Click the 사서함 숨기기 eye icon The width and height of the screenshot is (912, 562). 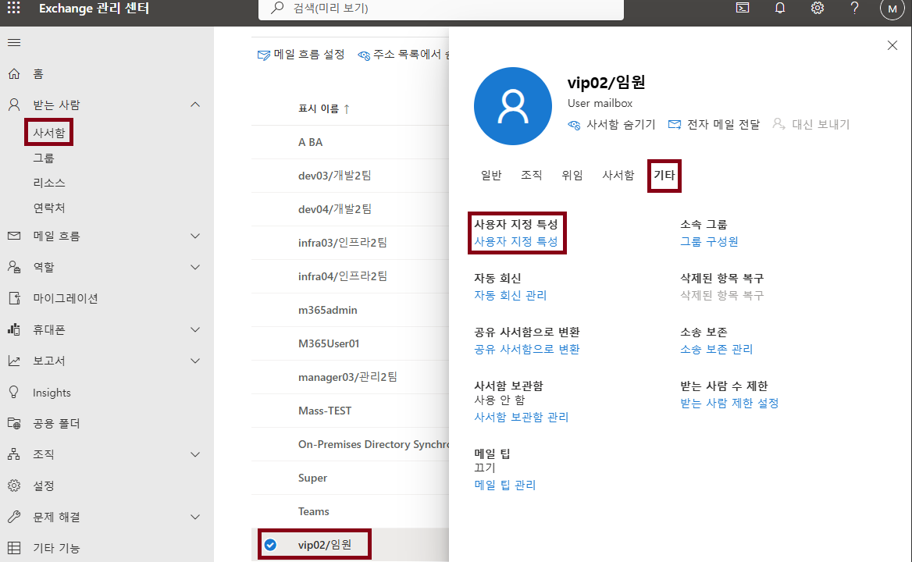point(574,125)
